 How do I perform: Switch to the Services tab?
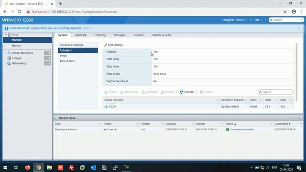tap(139, 35)
